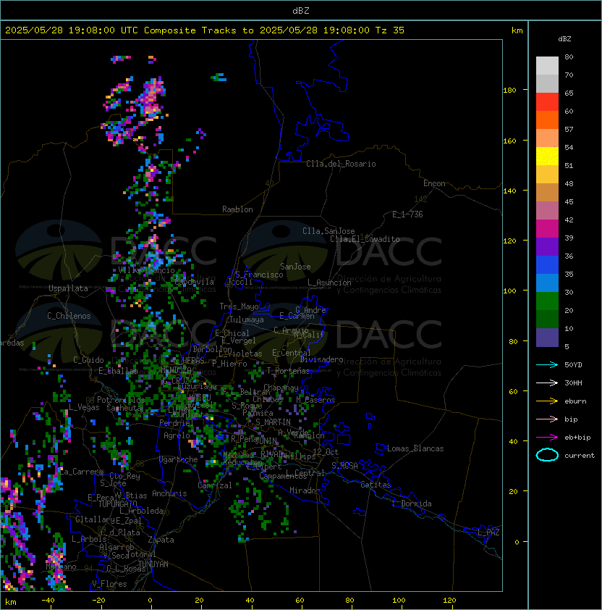
Task: Click the 'M_Caseros' place label
Action: click(x=315, y=400)
